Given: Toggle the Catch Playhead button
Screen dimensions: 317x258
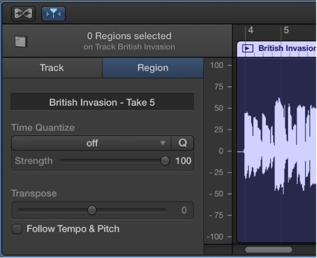Looking at the screenshot, I should (x=53, y=14).
